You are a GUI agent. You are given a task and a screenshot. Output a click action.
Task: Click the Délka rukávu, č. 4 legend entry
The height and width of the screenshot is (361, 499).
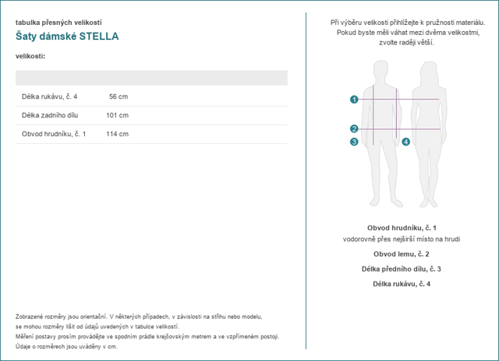point(402,284)
